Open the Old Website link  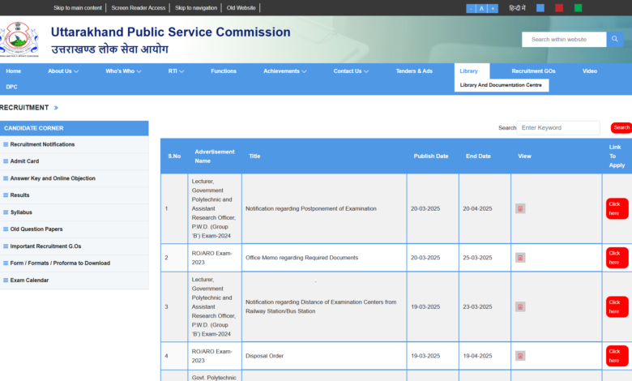241,7
